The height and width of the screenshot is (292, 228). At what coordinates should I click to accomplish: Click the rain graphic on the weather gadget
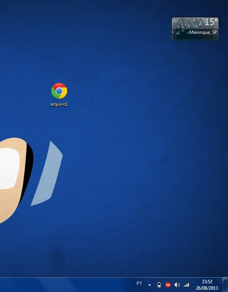click(x=182, y=27)
